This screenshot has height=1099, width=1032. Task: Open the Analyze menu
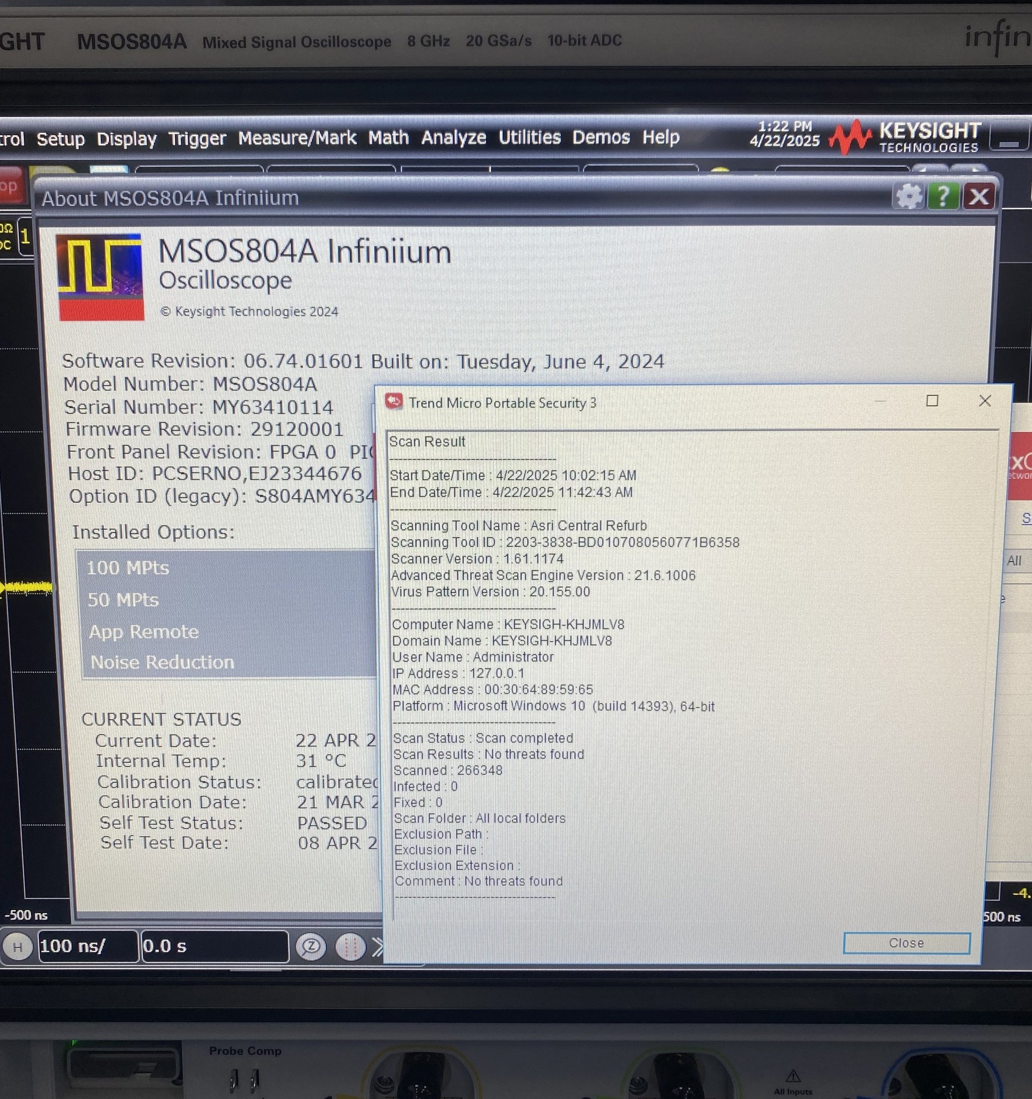coord(454,137)
